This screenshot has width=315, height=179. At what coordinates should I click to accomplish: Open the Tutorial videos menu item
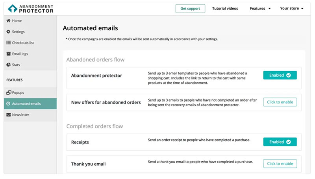(225, 8)
